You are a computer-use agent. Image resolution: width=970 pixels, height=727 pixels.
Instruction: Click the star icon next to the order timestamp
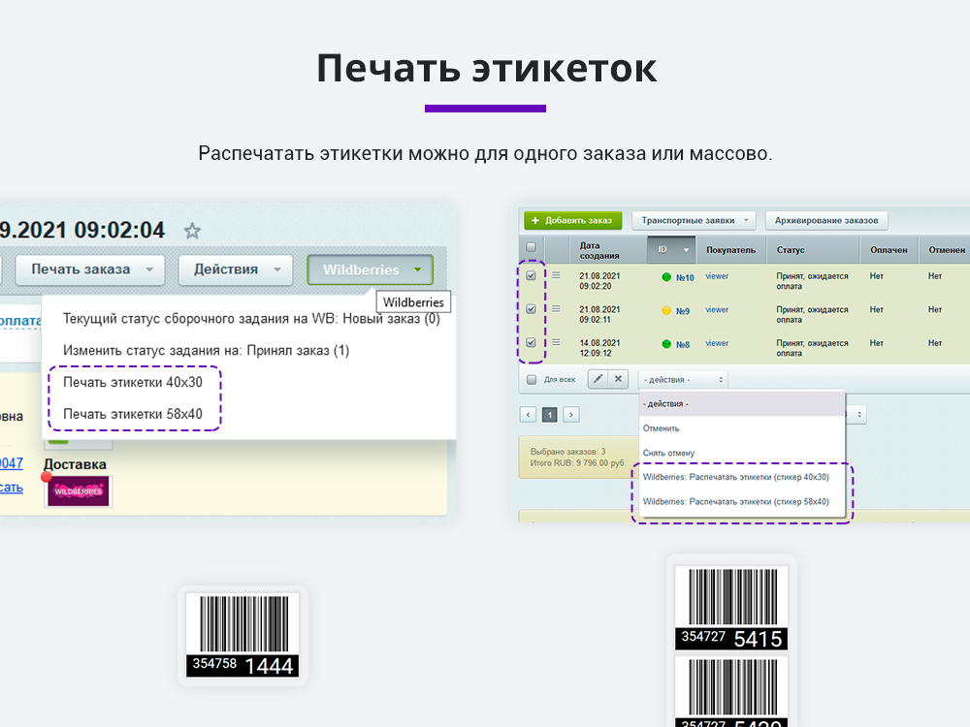click(192, 231)
